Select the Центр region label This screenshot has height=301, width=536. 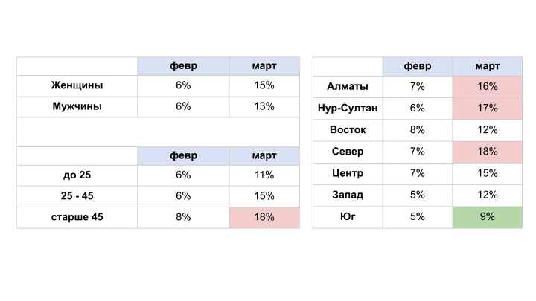[x=348, y=173]
